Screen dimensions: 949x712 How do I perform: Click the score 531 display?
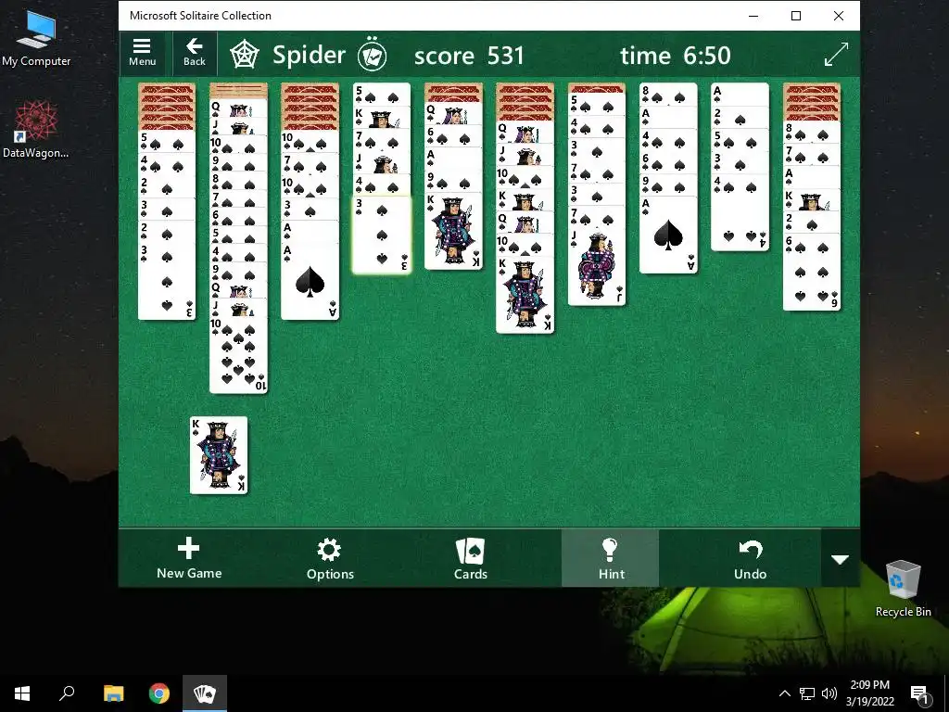click(x=469, y=56)
